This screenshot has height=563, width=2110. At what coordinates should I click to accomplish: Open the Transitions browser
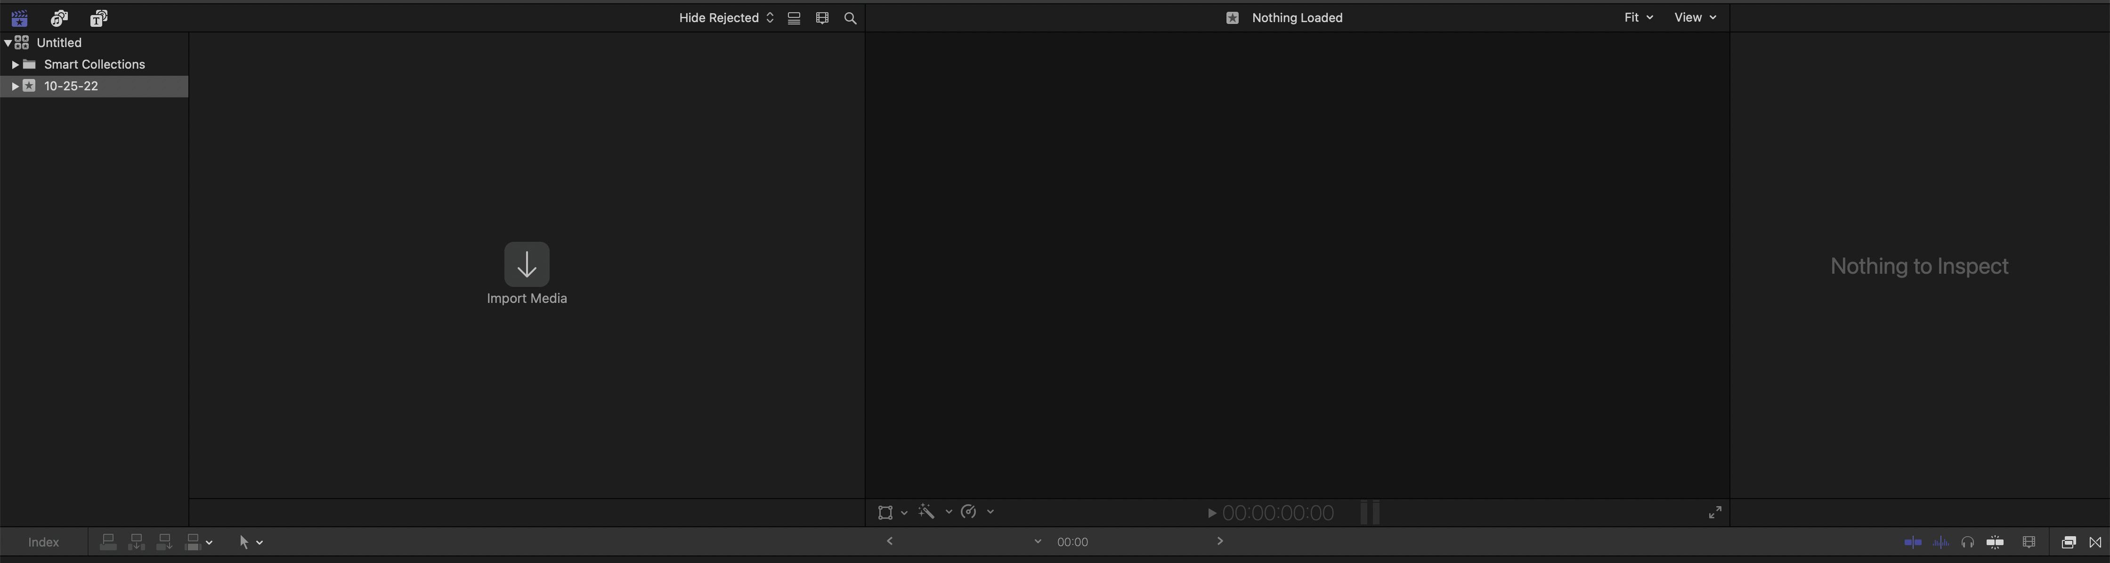[2095, 542]
